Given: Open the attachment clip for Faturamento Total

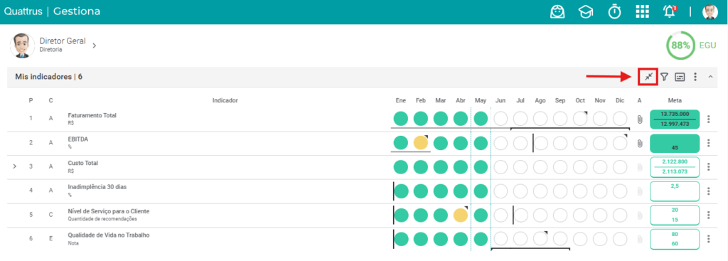Looking at the screenshot, I should point(639,119).
